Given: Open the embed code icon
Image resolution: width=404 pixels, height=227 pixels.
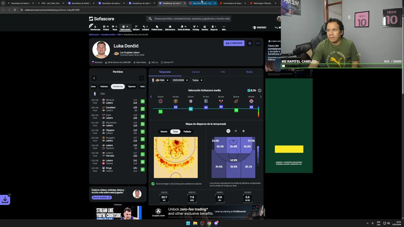Looking at the screenshot, I should point(258,43).
